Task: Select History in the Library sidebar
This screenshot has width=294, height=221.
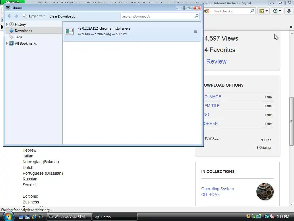Action: tap(20, 24)
